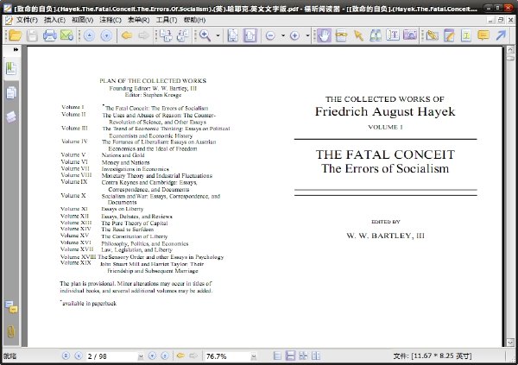Click the vertical scrollbar up arrow
Viewport: 518px width, 365px height.
point(510,49)
